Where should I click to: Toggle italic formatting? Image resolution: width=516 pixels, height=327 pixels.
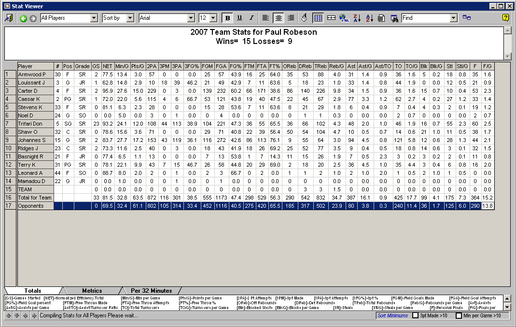251,18
